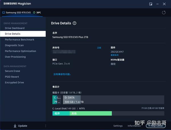This screenshot has height=130, width=171.
Task: Click the firmware 最新版本 link
Action: 115,55
